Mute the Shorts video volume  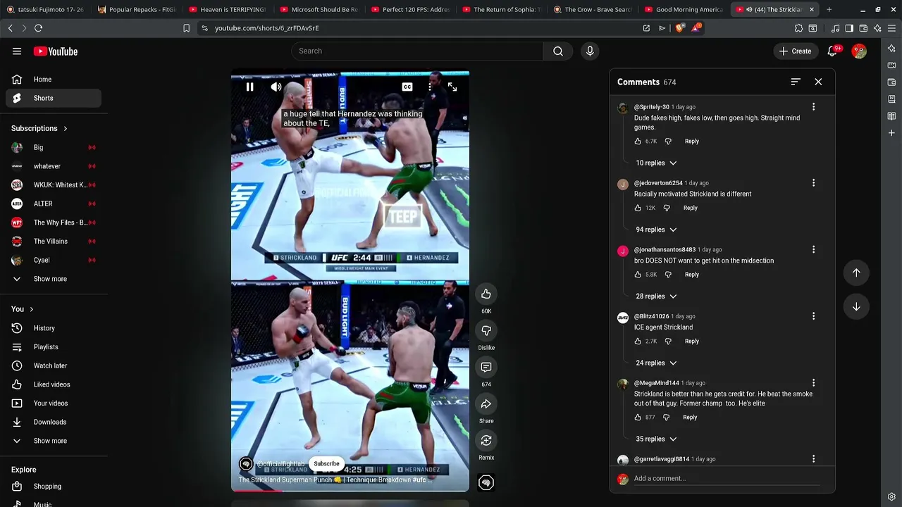point(276,87)
